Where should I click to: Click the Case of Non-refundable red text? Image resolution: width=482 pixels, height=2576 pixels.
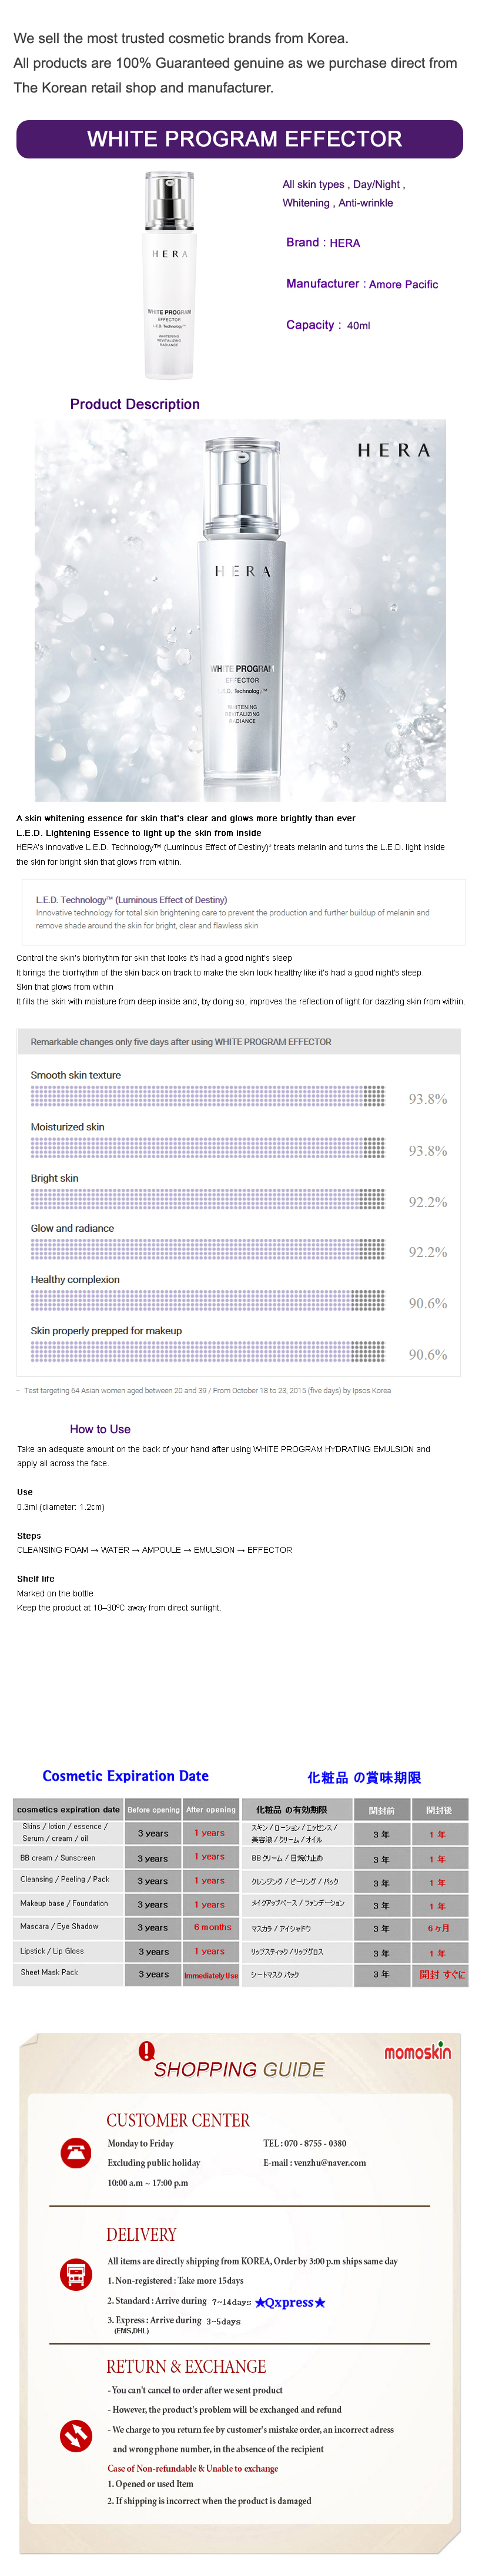tap(193, 2468)
